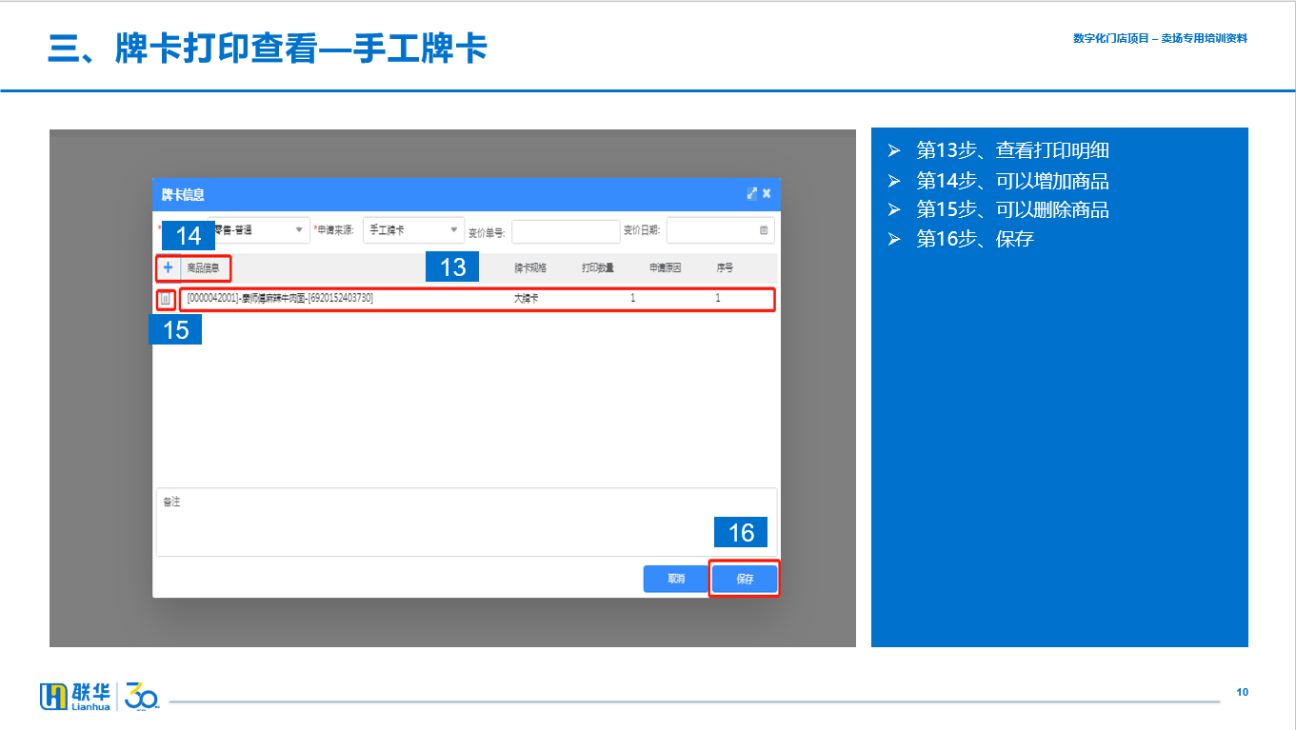Screen dimensions: 1296x730
Task: Maximize the 牌卡信息 dialog
Action: point(751,194)
